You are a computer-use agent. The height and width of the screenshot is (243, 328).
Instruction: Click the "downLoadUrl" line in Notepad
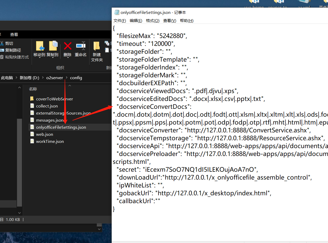pyautogui.click(x=214, y=177)
